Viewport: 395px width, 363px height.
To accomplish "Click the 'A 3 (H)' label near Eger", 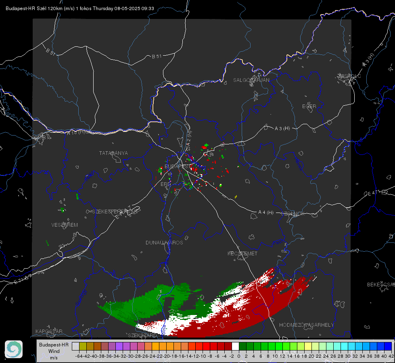I will (282, 129).
